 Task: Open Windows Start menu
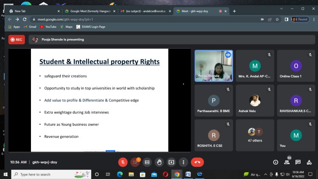pyautogui.click(x=6, y=174)
